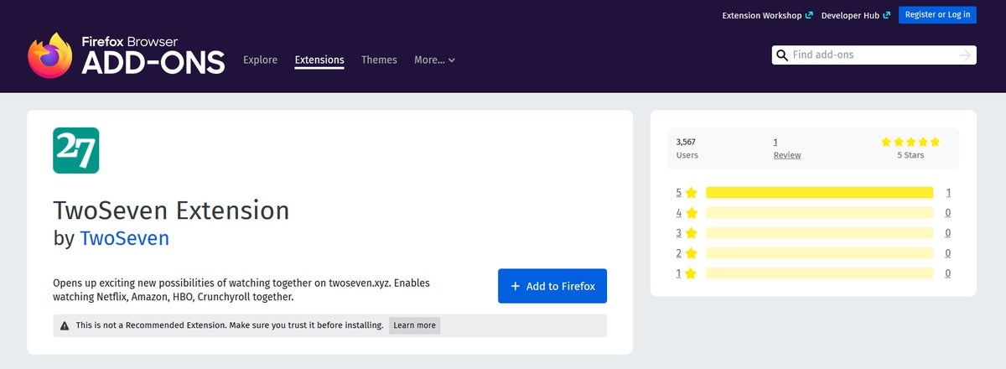Viewport: 1006px width, 369px height.
Task: Click the number 3 rating row label
Action: point(679,232)
